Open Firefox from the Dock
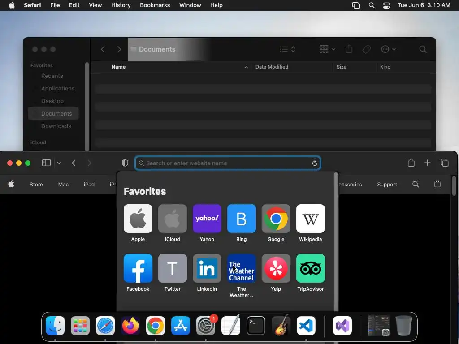This screenshot has height=344, width=459. click(130, 326)
